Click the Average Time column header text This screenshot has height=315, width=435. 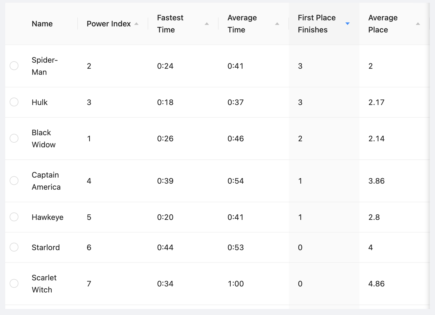coord(242,24)
